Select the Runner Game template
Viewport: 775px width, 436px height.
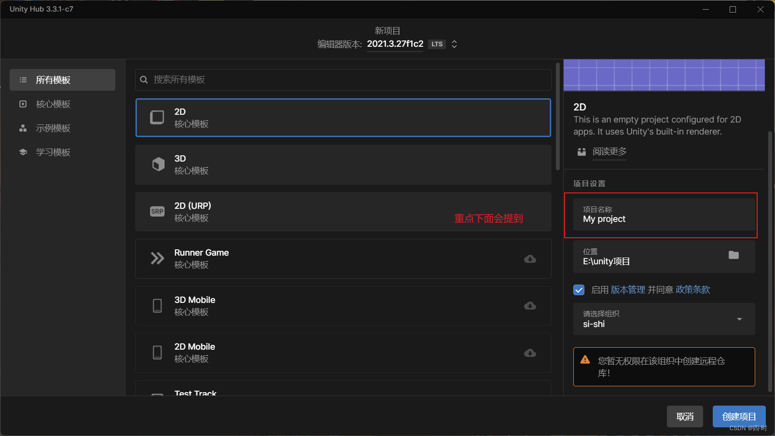(x=343, y=259)
